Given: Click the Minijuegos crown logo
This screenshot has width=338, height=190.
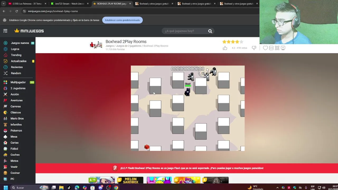Looking at the screenshot, I should click(29, 31).
